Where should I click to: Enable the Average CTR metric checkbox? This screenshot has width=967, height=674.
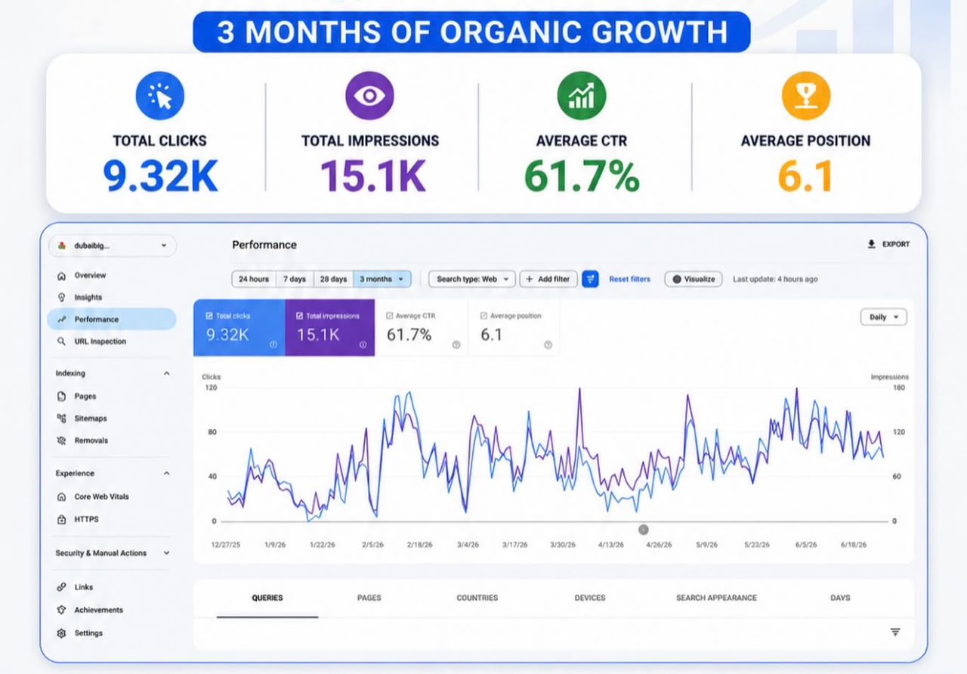tap(390, 316)
